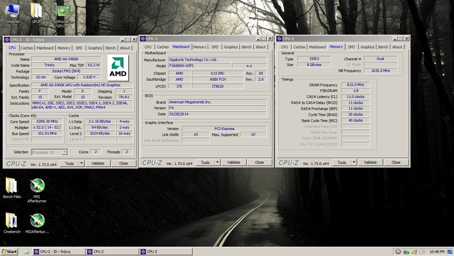Click Validate button in CPU window
Screen dimensions: 454x256
coord(98,163)
